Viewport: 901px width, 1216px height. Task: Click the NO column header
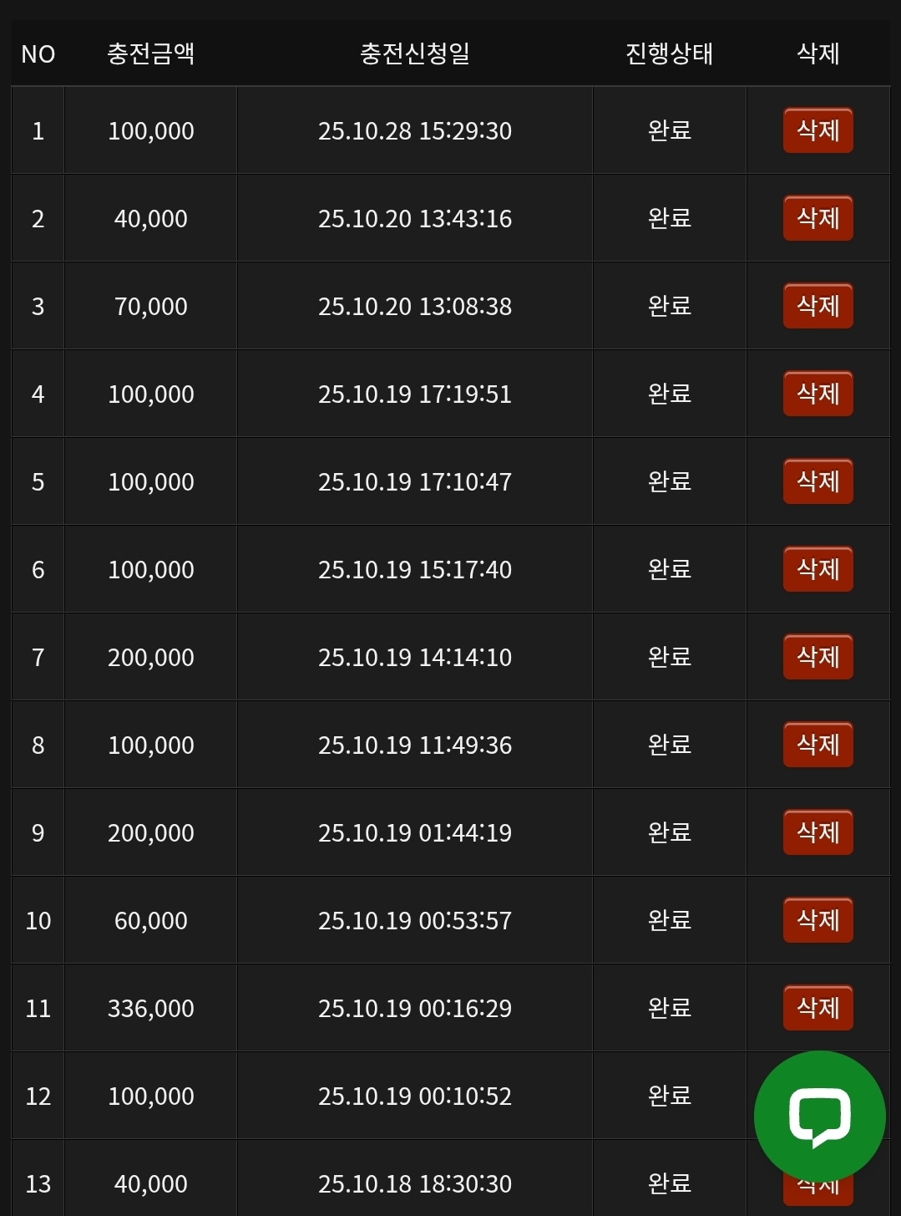click(x=38, y=54)
